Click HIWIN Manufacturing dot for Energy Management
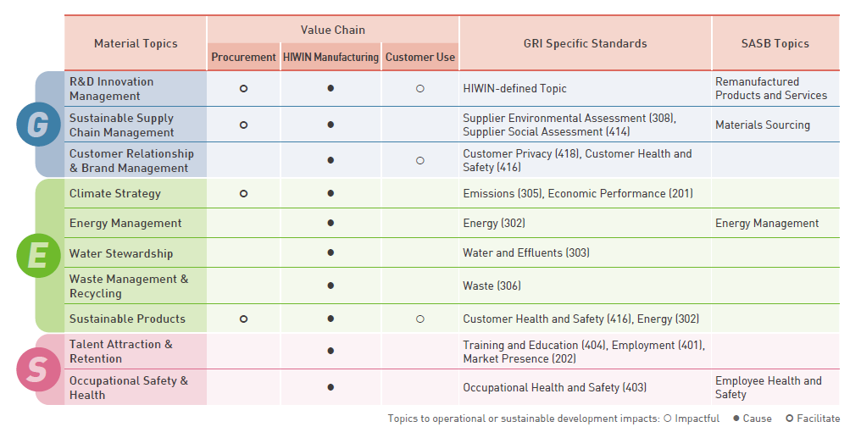Viewport: 861px width, 438px height. pyautogui.click(x=331, y=223)
